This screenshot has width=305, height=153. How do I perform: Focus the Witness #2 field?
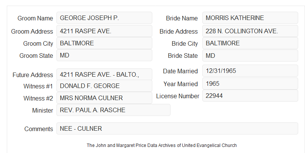pyautogui.click(x=104, y=98)
